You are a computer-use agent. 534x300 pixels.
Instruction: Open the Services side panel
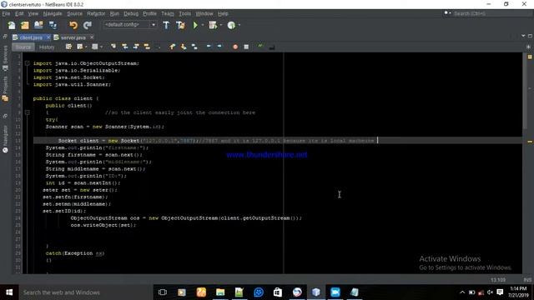tap(5, 57)
